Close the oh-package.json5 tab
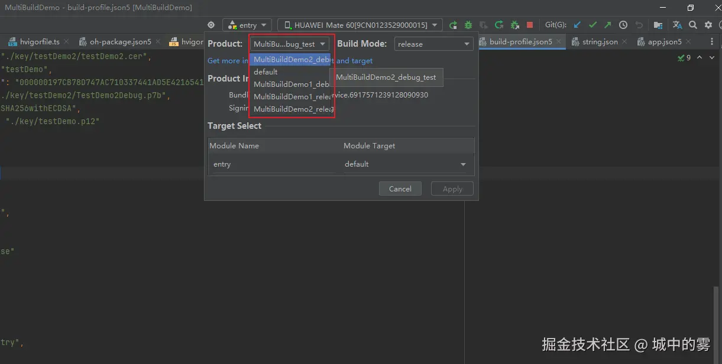 pyautogui.click(x=158, y=42)
